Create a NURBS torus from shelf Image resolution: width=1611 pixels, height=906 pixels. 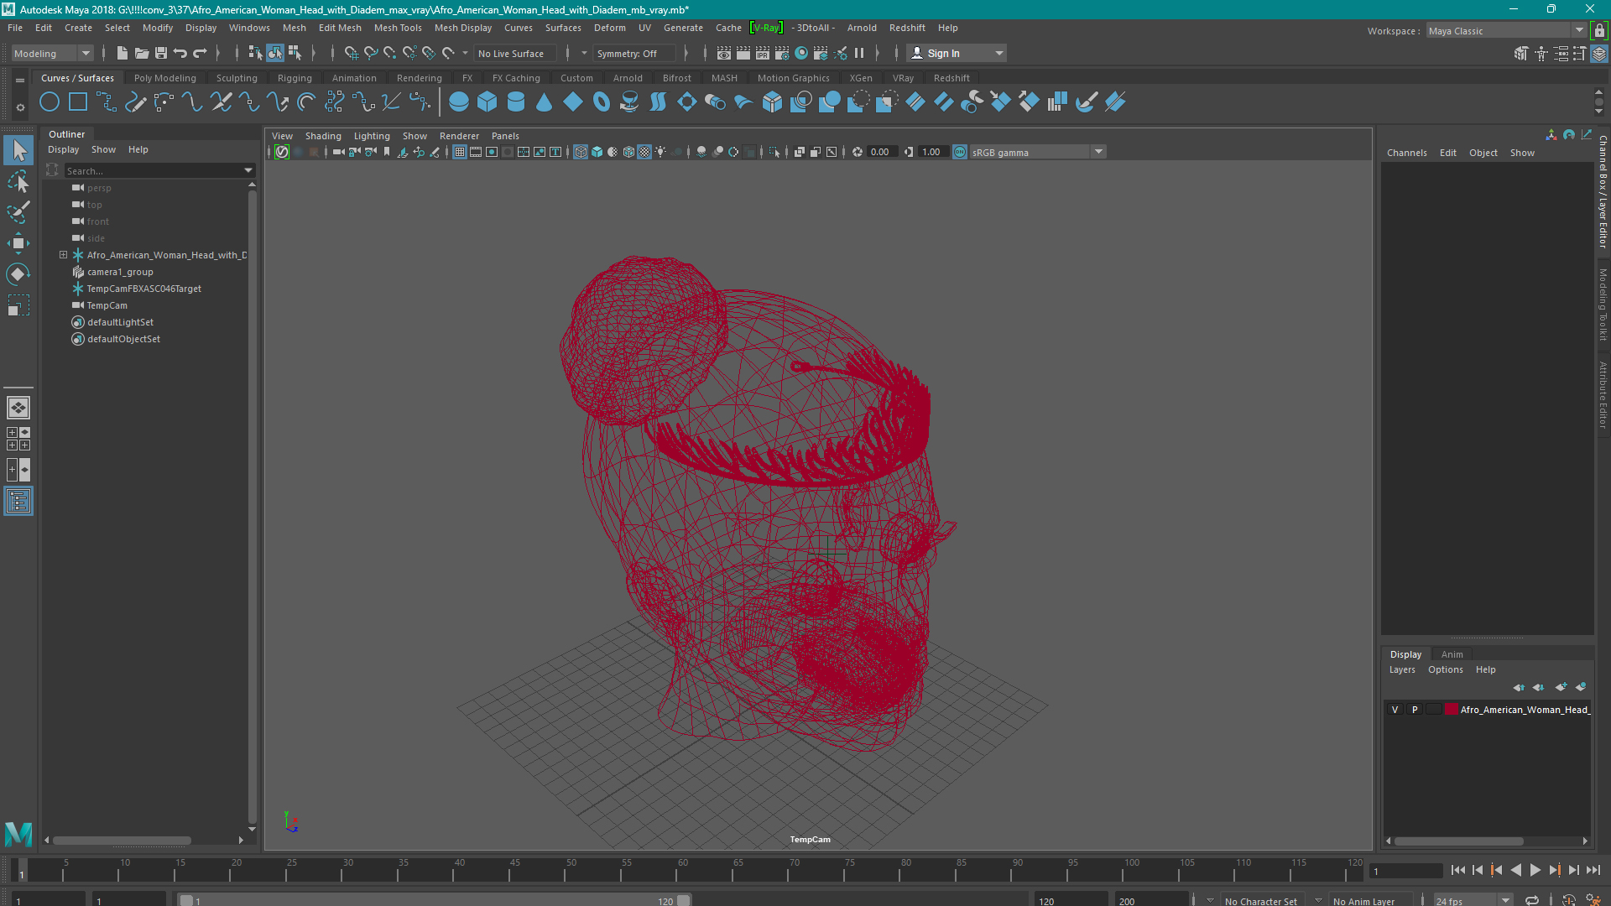click(602, 102)
